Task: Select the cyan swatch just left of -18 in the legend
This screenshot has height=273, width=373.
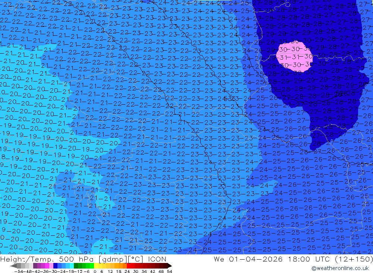Action: coord(72,266)
